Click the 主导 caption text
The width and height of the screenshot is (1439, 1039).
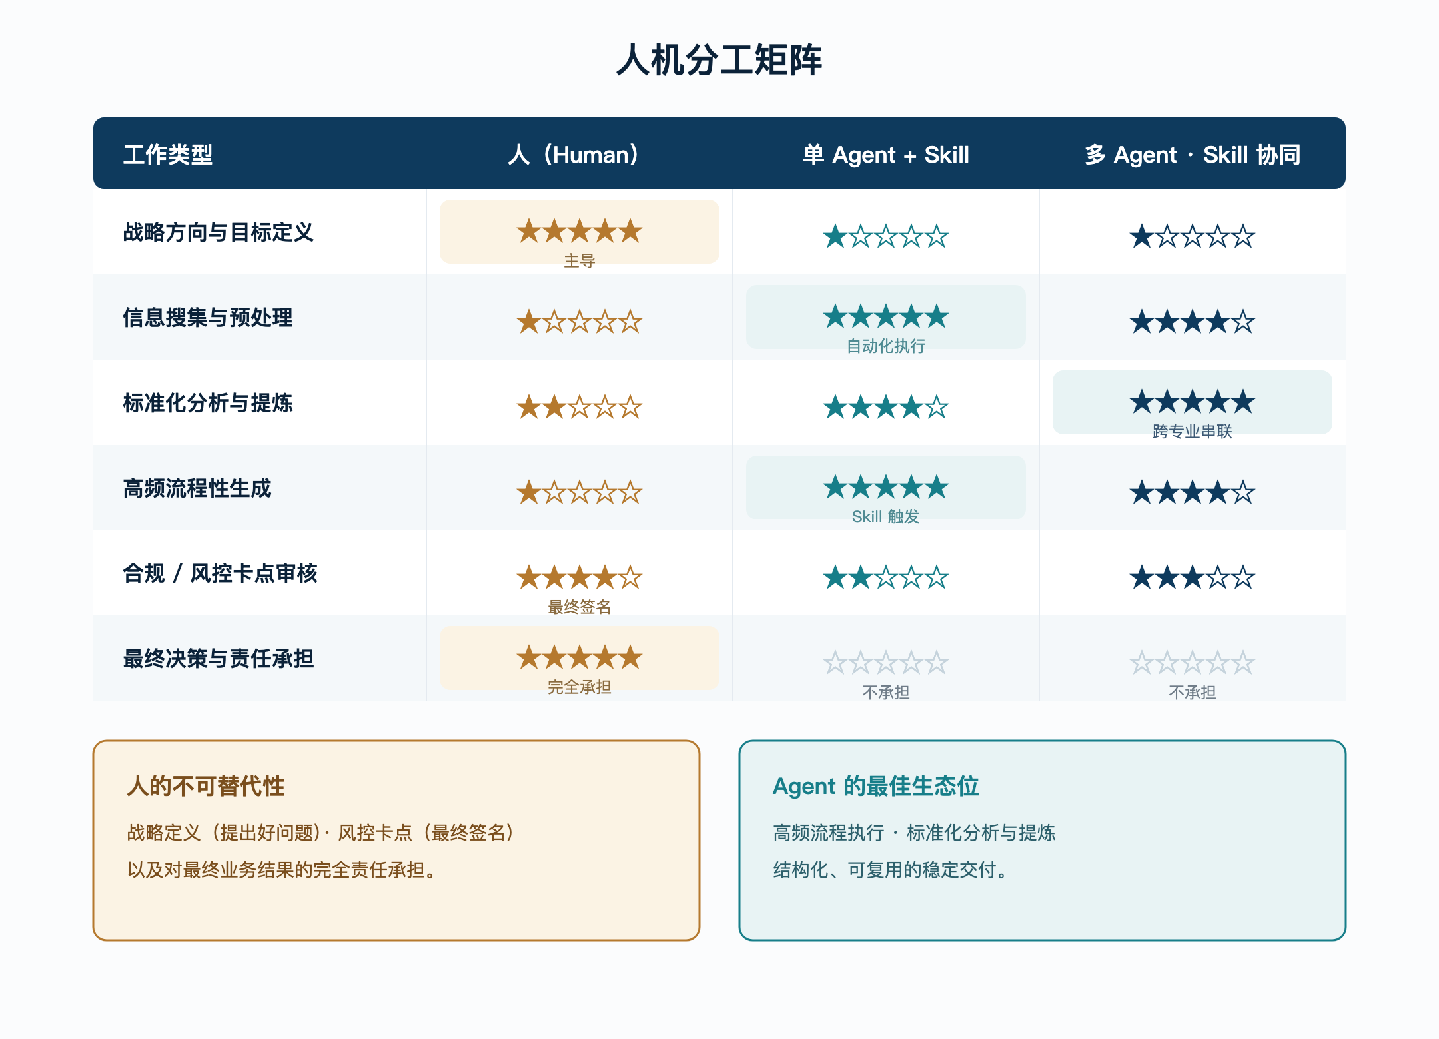pos(579,261)
